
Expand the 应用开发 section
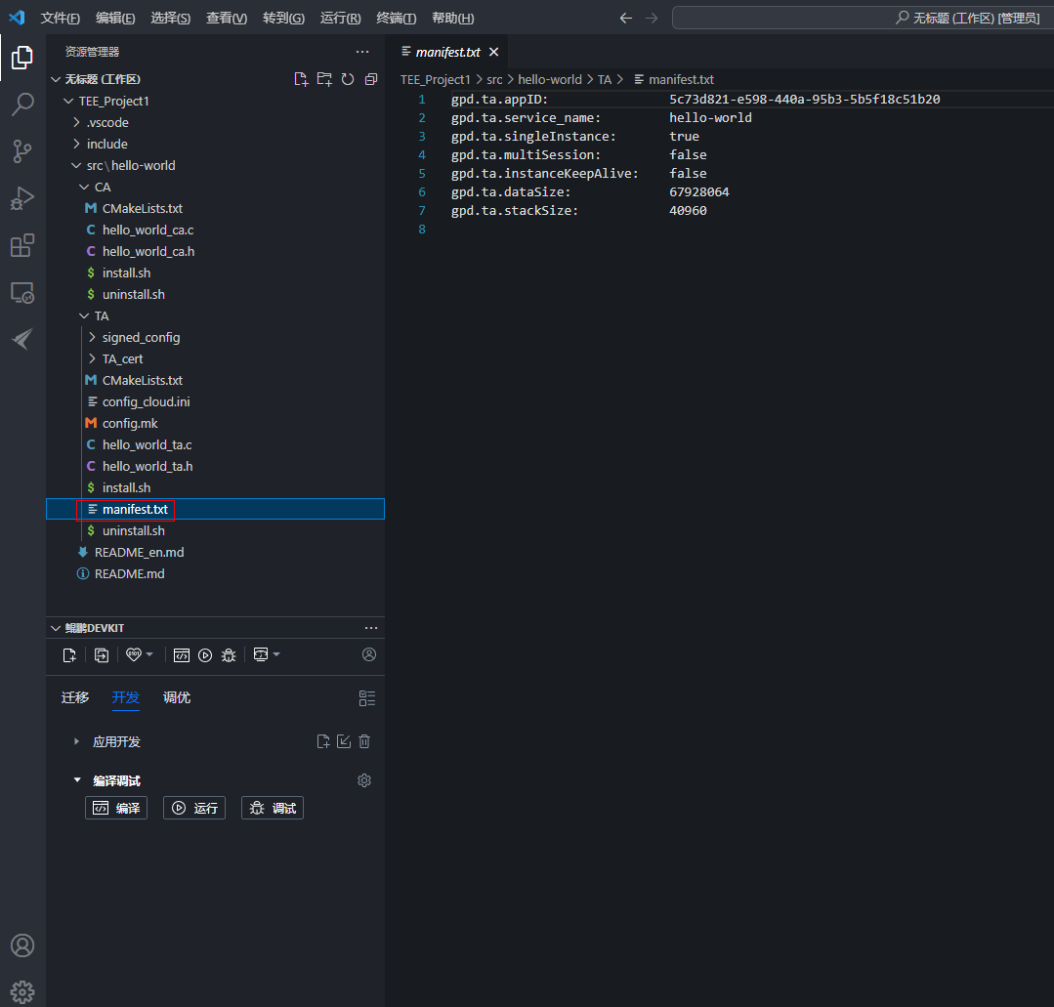(x=76, y=741)
